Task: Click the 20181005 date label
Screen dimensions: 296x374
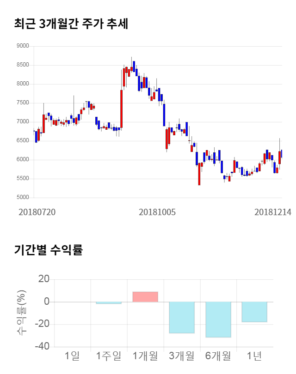Action: (157, 212)
